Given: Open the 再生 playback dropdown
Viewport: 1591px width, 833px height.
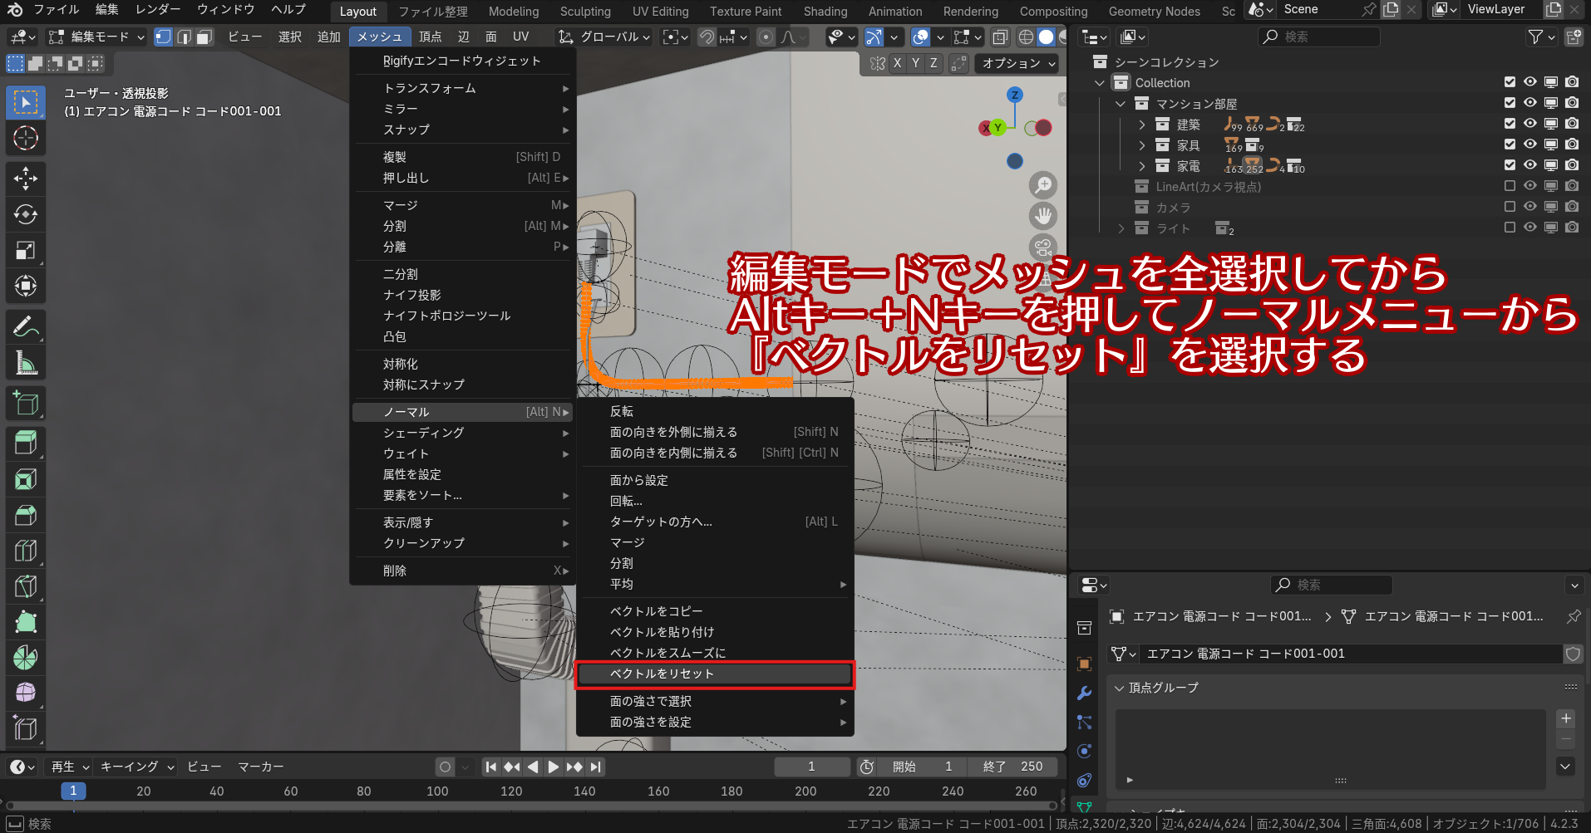Looking at the screenshot, I should tap(70, 767).
